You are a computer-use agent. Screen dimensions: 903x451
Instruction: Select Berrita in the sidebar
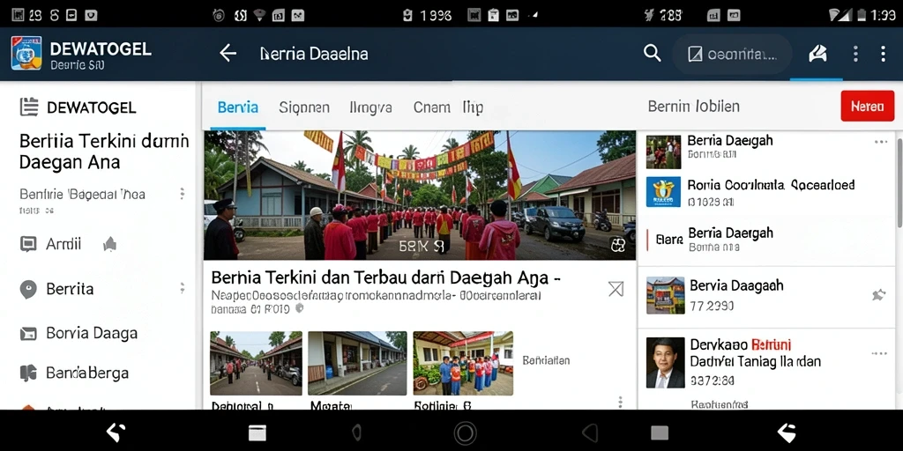tap(70, 289)
